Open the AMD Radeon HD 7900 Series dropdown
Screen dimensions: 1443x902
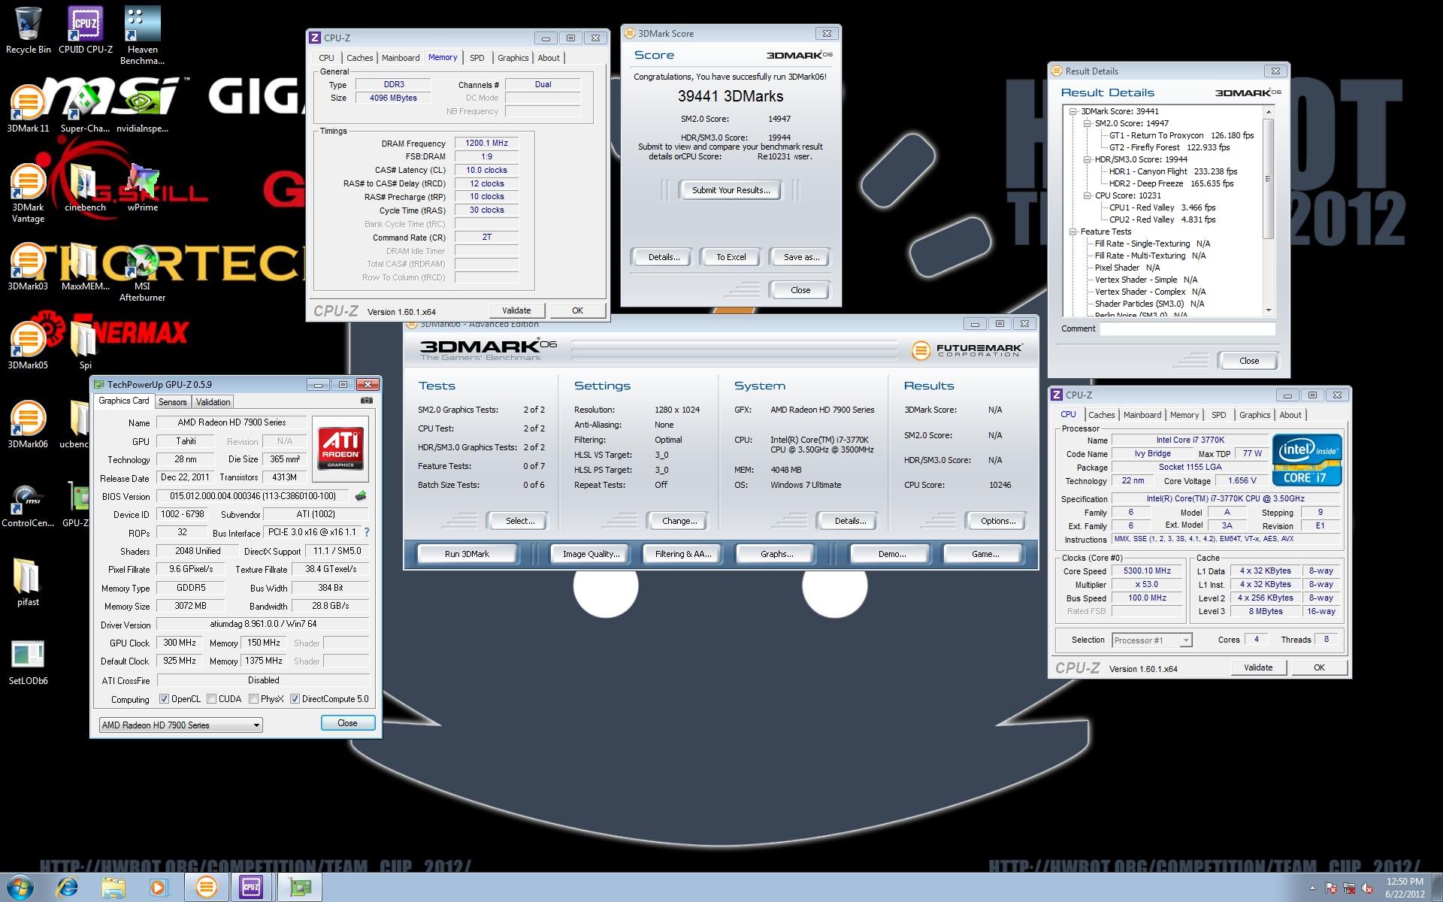180,725
